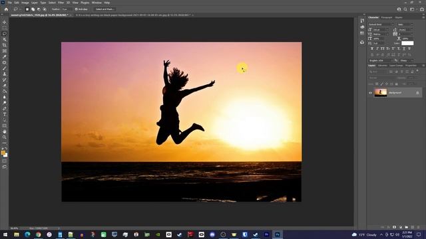Click the Home button in options bar

click(x=6, y=9)
